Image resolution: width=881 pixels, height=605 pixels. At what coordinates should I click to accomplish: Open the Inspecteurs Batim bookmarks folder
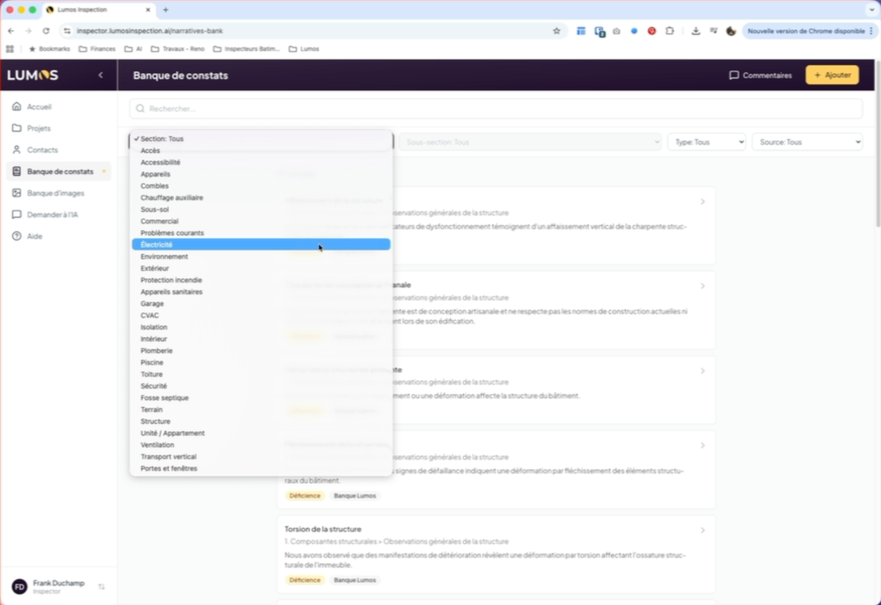(x=246, y=49)
